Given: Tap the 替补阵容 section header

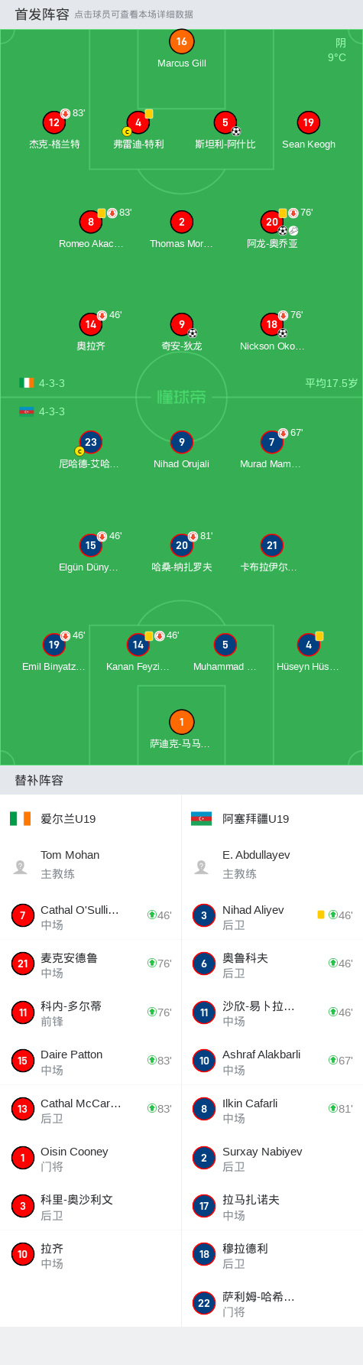Looking at the screenshot, I should [39, 781].
